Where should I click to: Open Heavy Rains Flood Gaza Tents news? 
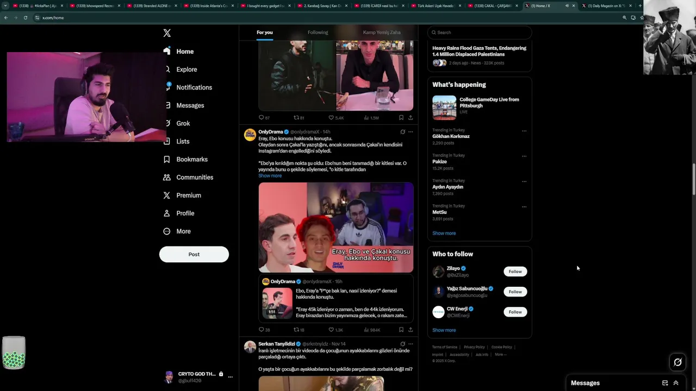pos(479,51)
